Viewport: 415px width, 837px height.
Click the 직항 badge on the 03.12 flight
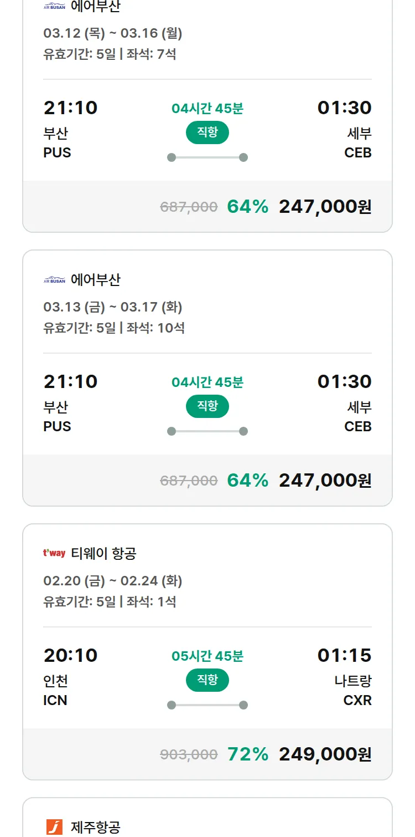pos(207,132)
